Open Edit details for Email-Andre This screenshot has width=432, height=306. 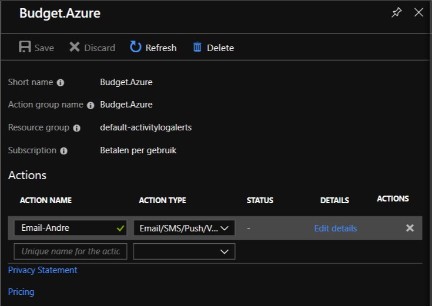[335, 228]
